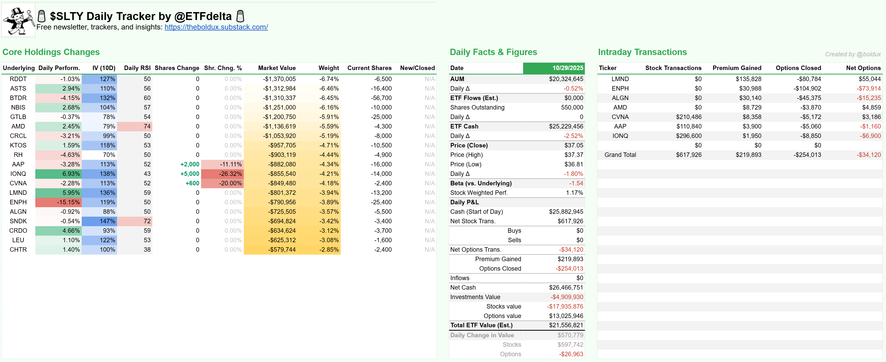Click the Created by @boldux text
The height and width of the screenshot is (362, 886).
tap(853, 54)
